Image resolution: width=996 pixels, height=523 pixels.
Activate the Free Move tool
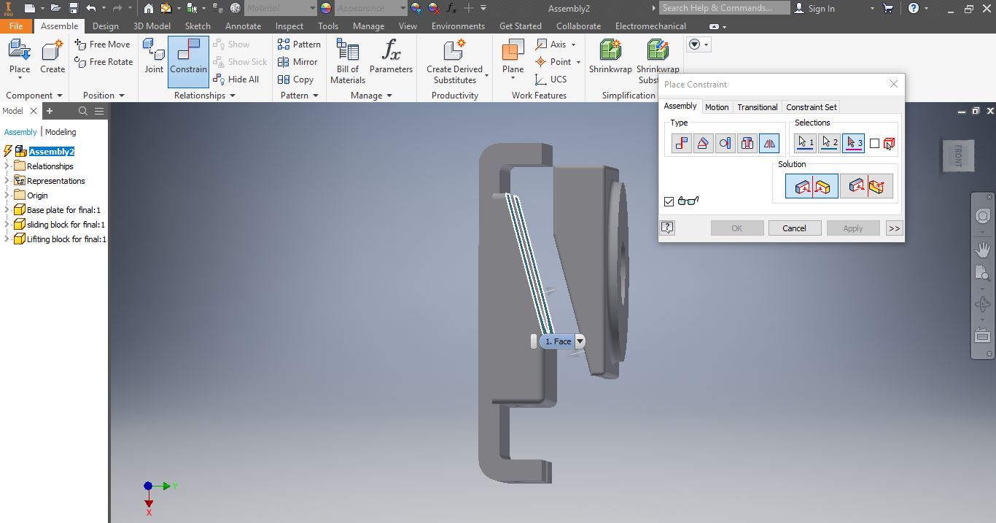coord(103,44)
